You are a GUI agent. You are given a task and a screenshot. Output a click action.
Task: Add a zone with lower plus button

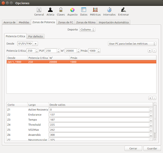pyautogui.click(x=150, y=98)
